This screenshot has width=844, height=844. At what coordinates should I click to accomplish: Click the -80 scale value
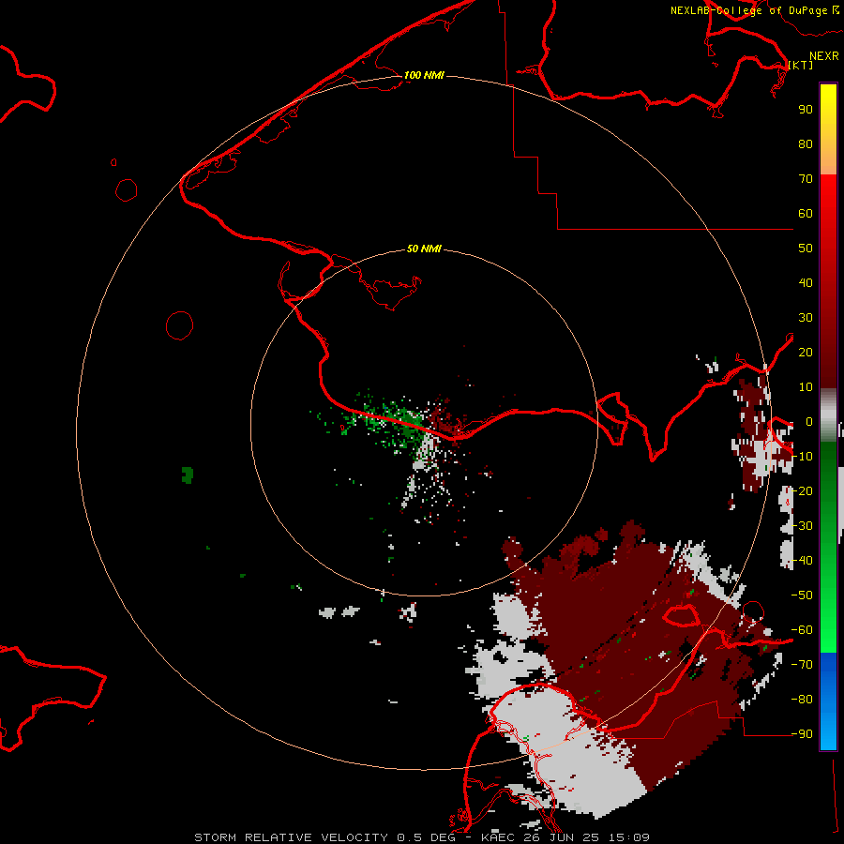(x=802, y=700)
